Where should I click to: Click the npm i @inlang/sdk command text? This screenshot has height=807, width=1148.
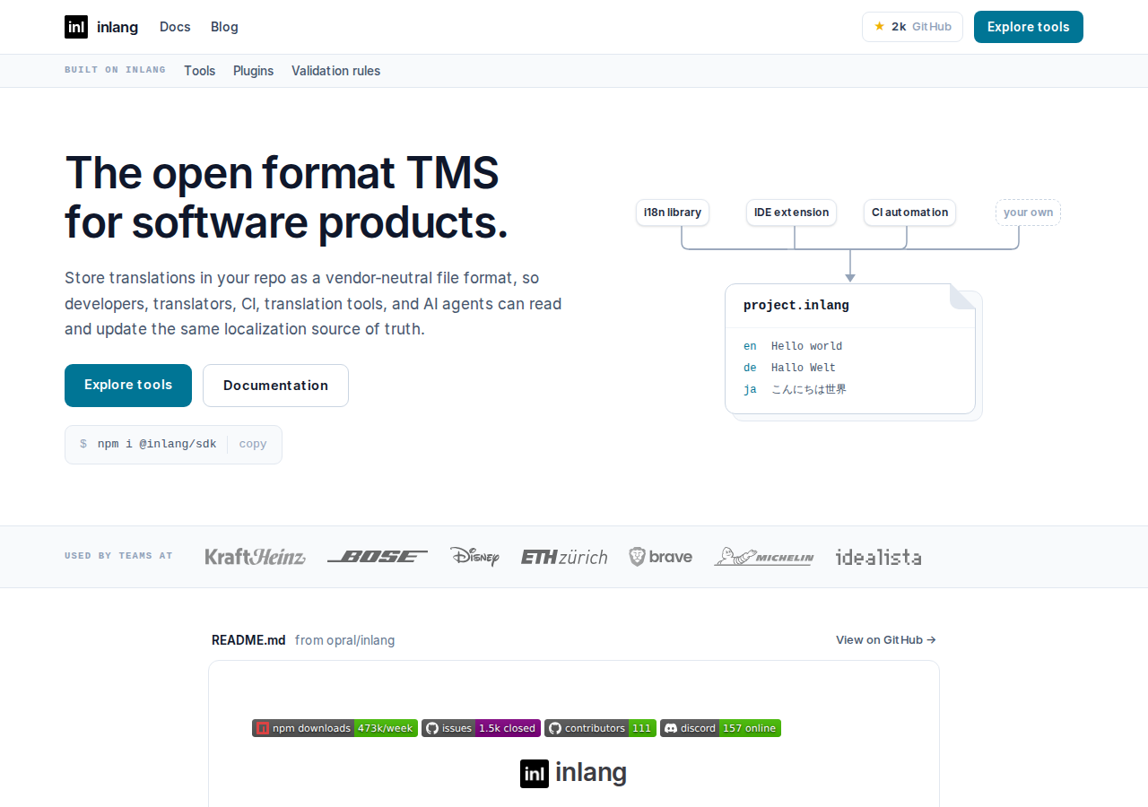157,444
